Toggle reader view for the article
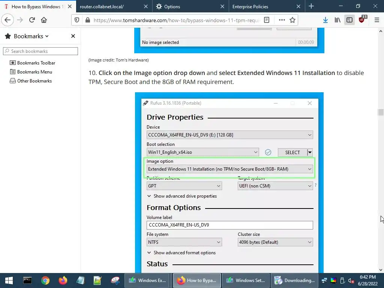384x288 pixels. click(x=267, y=20)
